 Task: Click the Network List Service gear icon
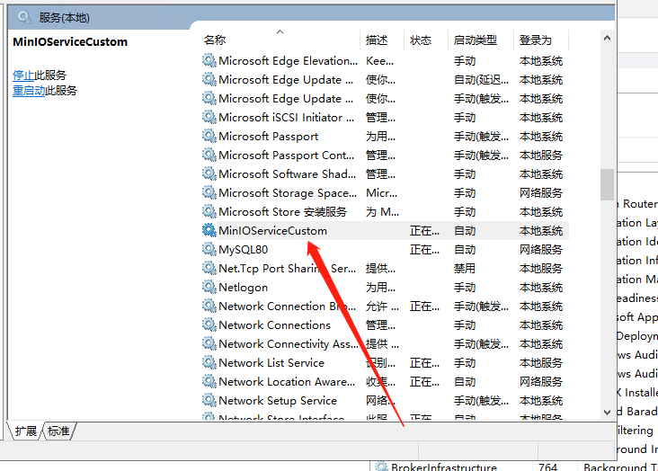209,363
